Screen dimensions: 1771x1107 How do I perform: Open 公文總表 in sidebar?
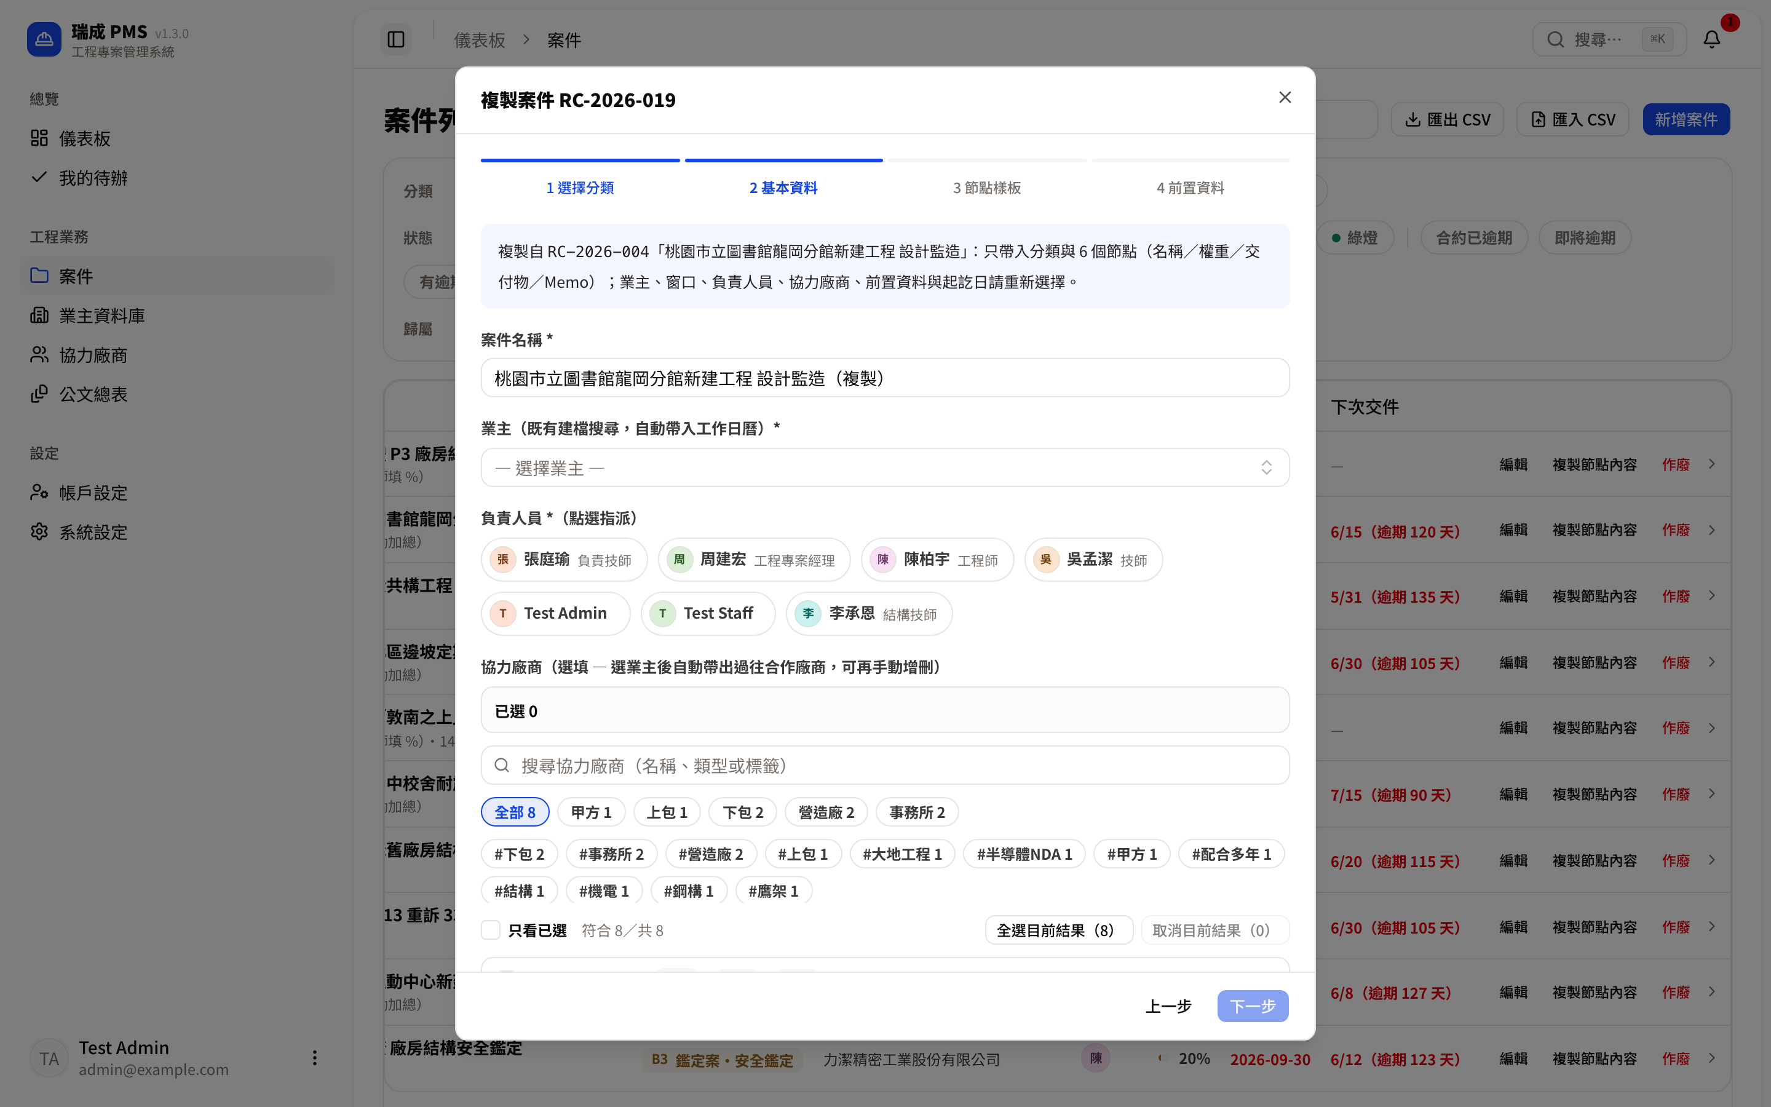click(177, 395)
